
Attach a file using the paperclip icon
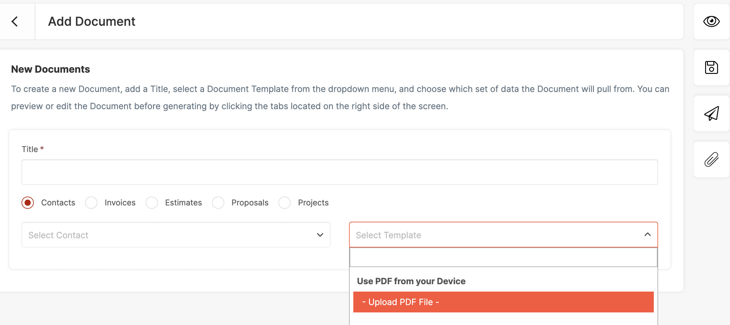click(711, 159)
